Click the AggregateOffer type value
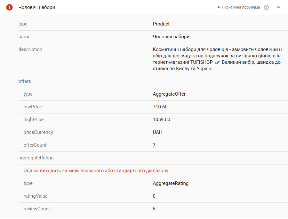The height and width of the screenshot is (219, 288). click(x=169, y=94)
